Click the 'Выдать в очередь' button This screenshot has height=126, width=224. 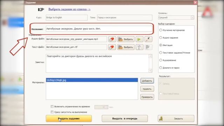[125, 119]
